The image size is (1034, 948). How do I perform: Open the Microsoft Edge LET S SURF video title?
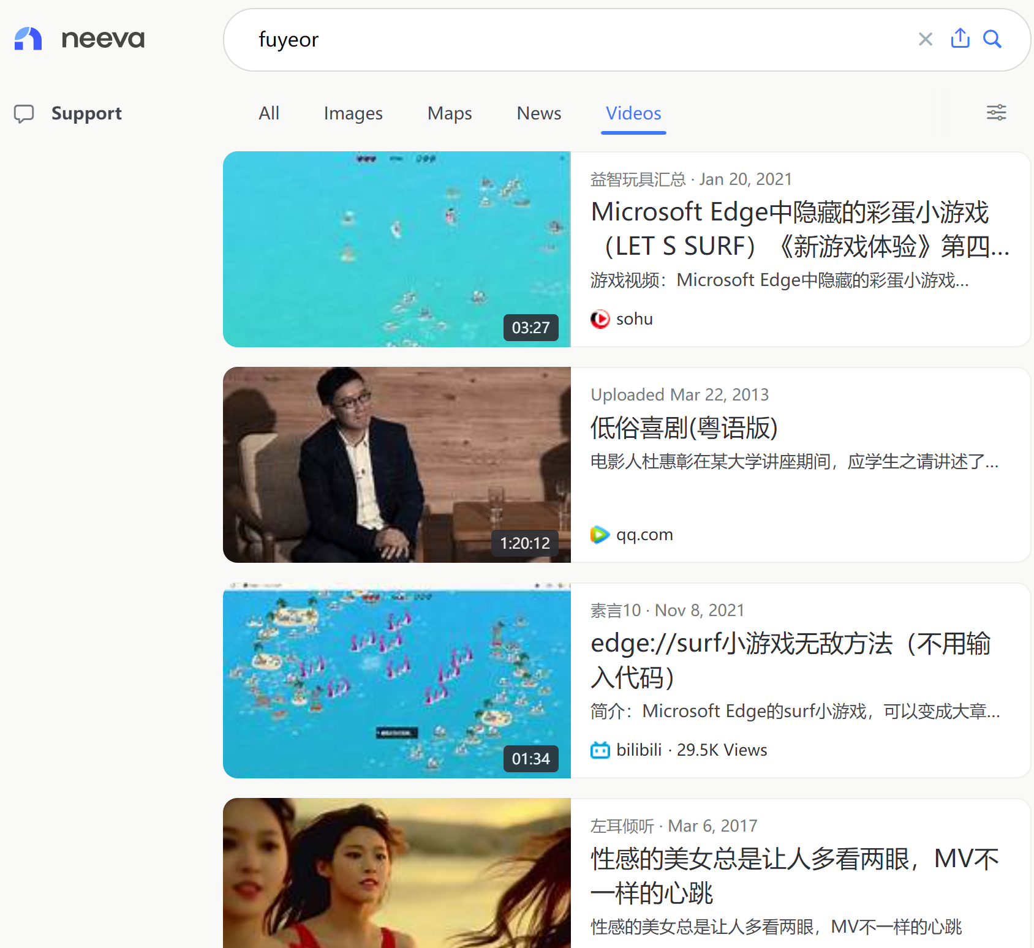[800, 229]
